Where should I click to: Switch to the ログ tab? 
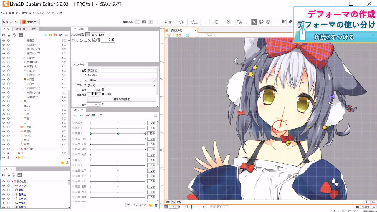coord(34,29)
